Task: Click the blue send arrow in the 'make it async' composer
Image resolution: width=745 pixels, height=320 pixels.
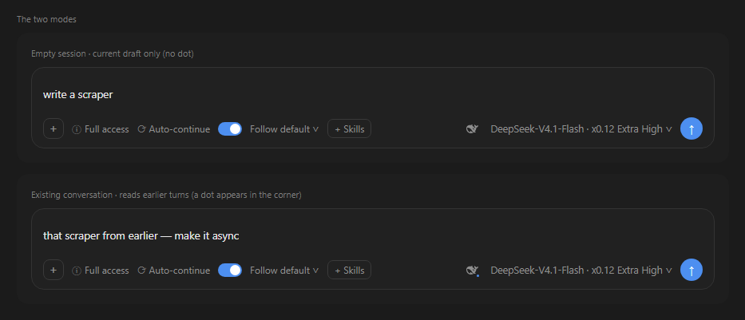Action: click(692, 271)
